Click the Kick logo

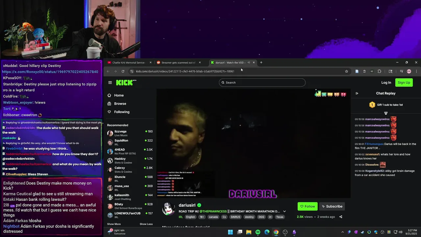[x=126, y=83]
